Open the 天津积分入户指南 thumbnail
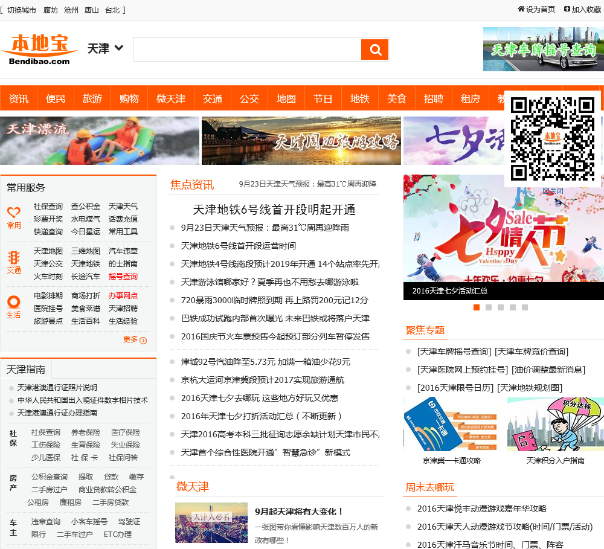 coord(556,424)
